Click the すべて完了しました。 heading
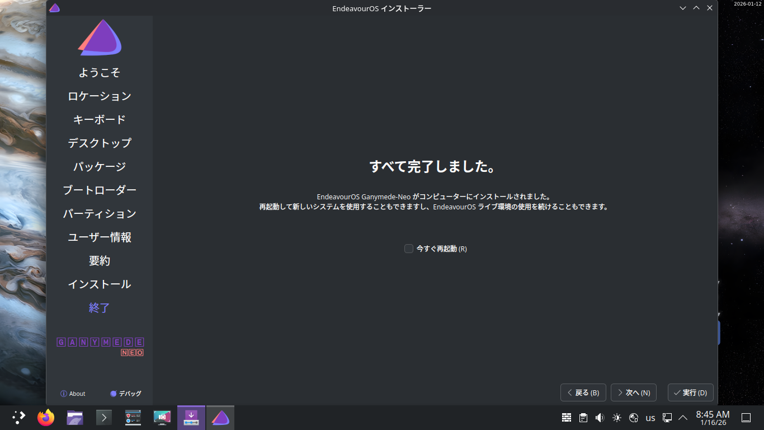The image size is (764, 430). click(x=433, y=167)
